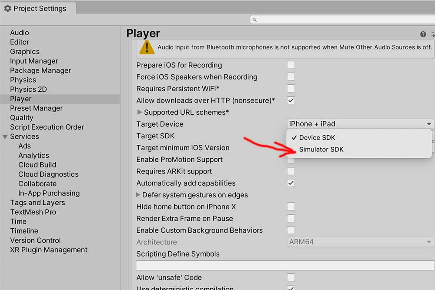Open the Player help documentation icon

(423, 34)
